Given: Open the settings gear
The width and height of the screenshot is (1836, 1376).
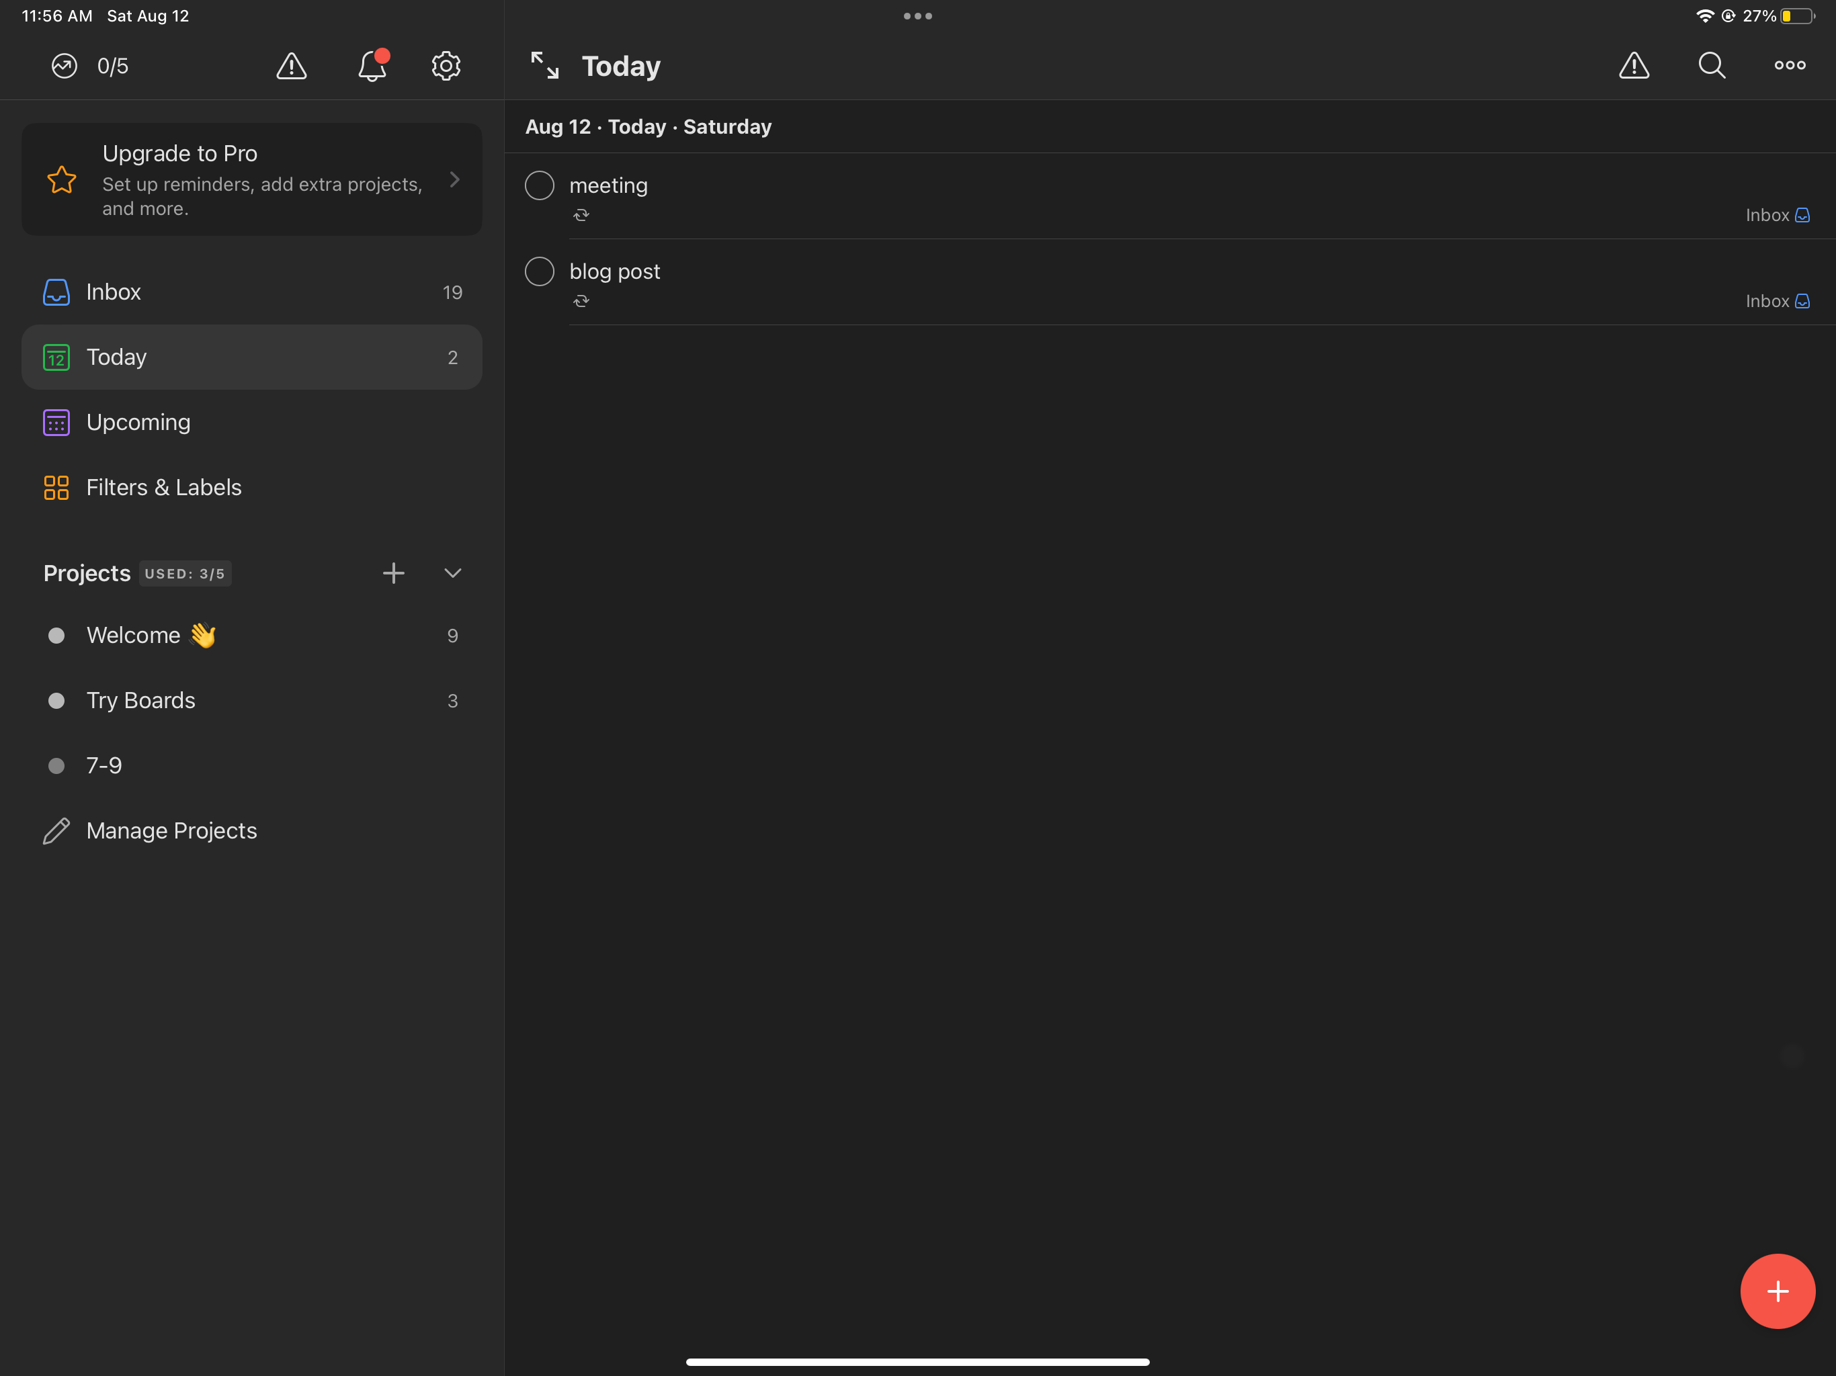Looking at the screenshot, I should coord(446,67).
